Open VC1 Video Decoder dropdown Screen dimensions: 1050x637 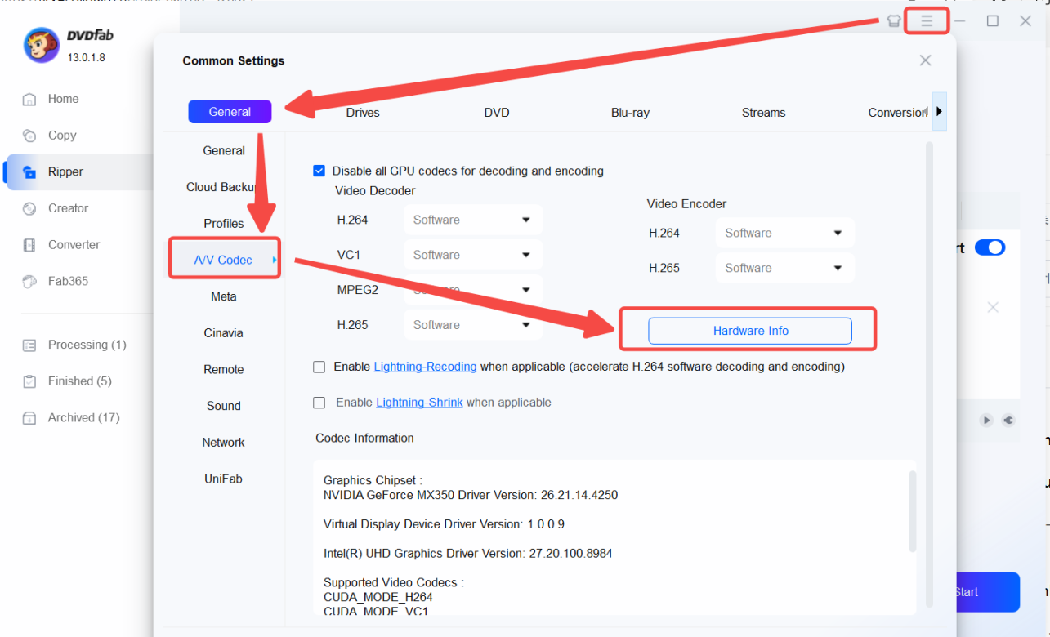[x=472, y=256]
